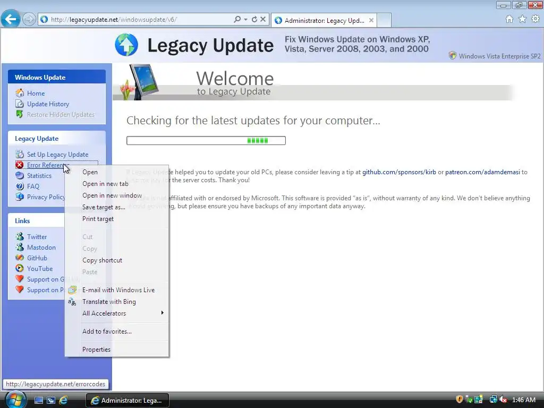Refresh the page with the reload icon
Image resolution: width=544 pixels, height=408 pixels.
[254, 20]
